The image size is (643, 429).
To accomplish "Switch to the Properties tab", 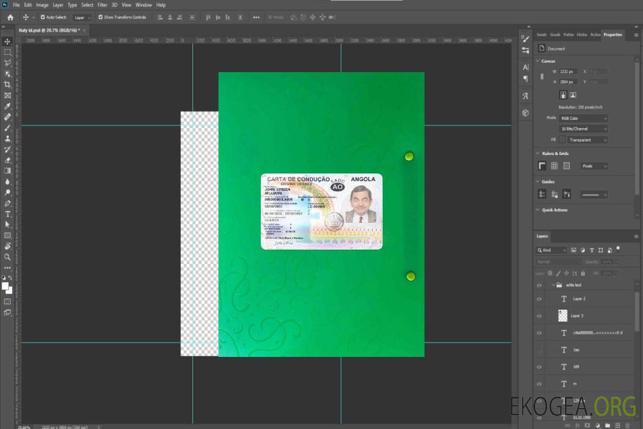I will pos(613,35).
